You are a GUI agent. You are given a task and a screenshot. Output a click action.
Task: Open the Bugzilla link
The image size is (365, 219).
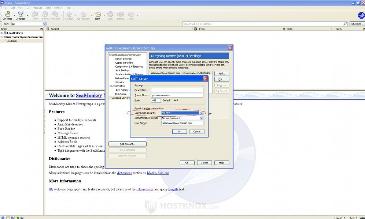pos(173,189)
